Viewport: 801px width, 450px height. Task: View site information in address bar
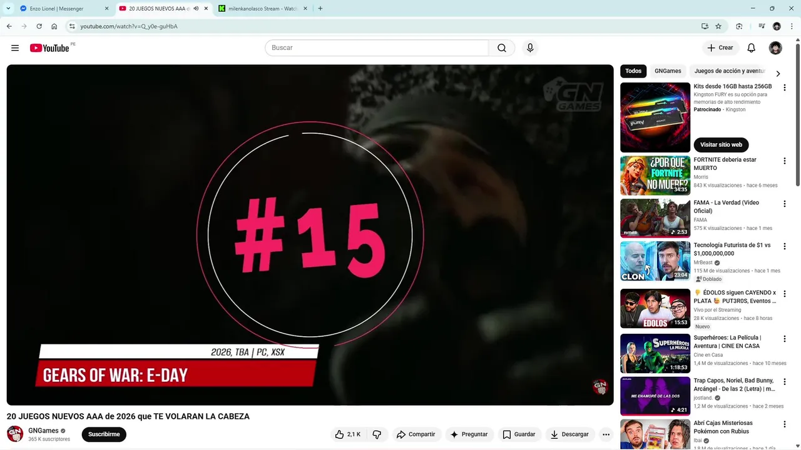(72, 26)
